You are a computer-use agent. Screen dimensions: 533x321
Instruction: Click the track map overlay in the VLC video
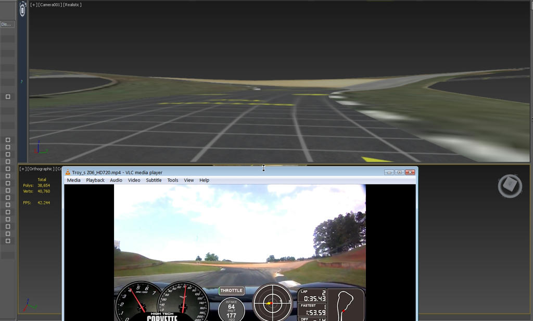[346, 305]
